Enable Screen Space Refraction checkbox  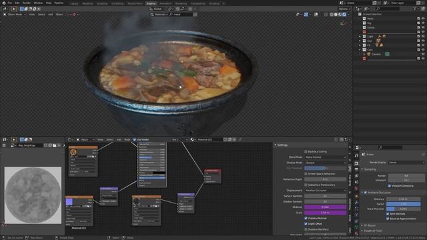[306, 173]
